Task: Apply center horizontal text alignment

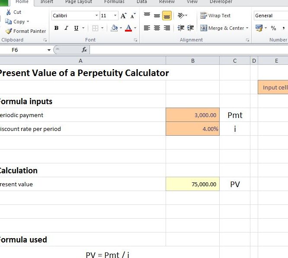Action: [x=157, y=28]
